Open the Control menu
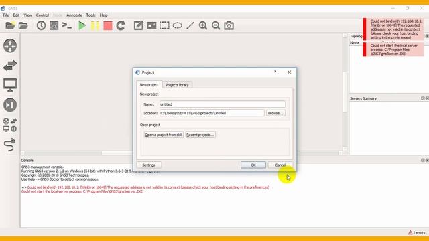Image resolution: width=429 pixels, height=241 pixels. pyautogui.click(x=42, y=15)
